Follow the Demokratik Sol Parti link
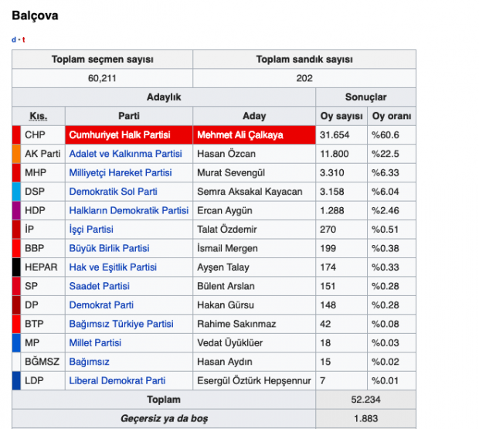The height and width of the screenshot is (429, 479). tap(113, 192)
